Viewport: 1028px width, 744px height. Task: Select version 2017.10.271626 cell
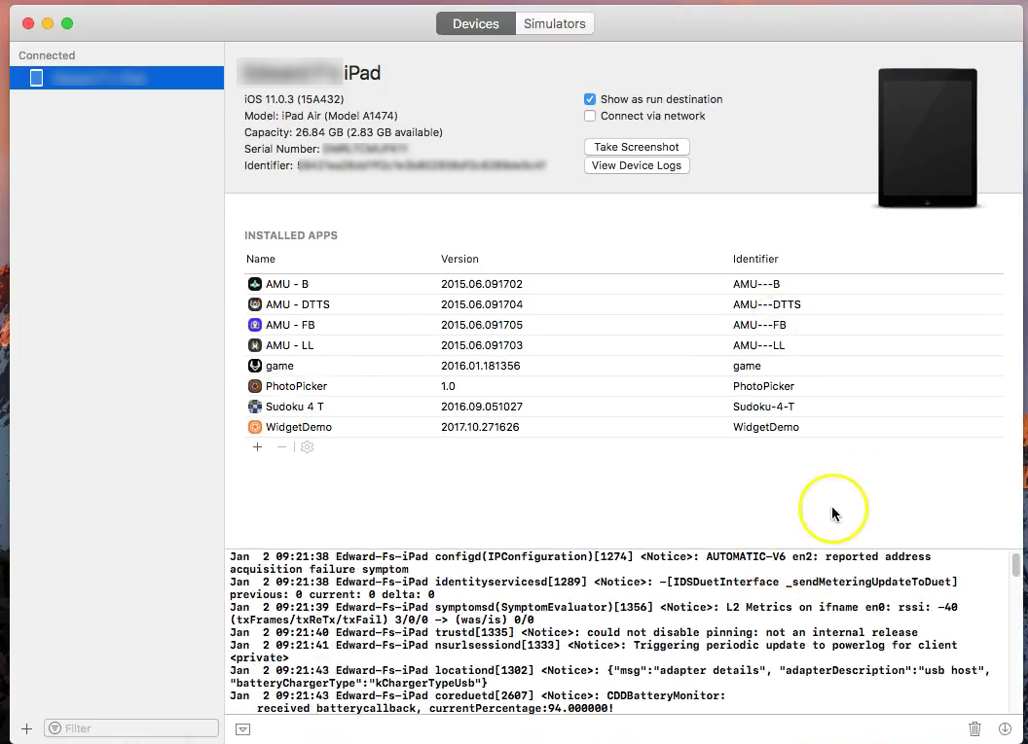(x=480, y=426)
